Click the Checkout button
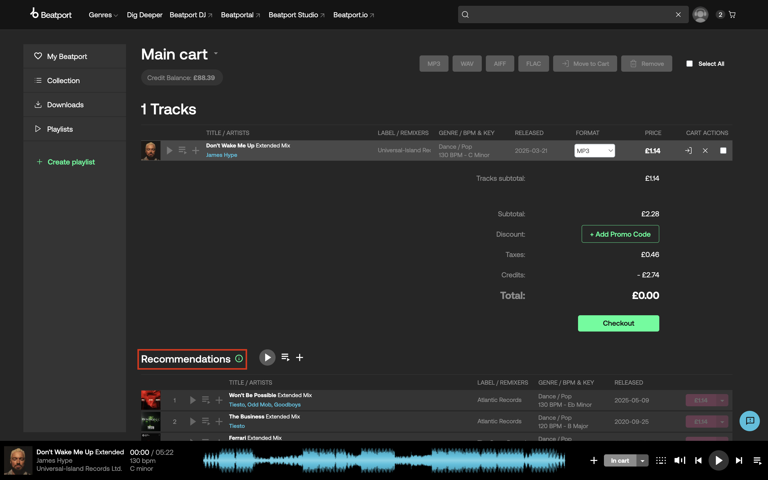 click(x=618, y=323)
